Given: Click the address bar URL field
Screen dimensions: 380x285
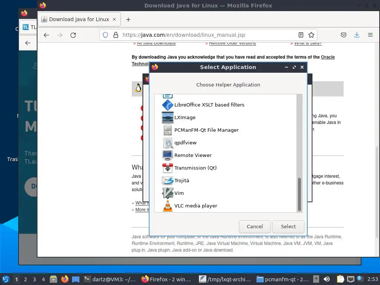Looking at the screenshot, I should tap(209, 35).
